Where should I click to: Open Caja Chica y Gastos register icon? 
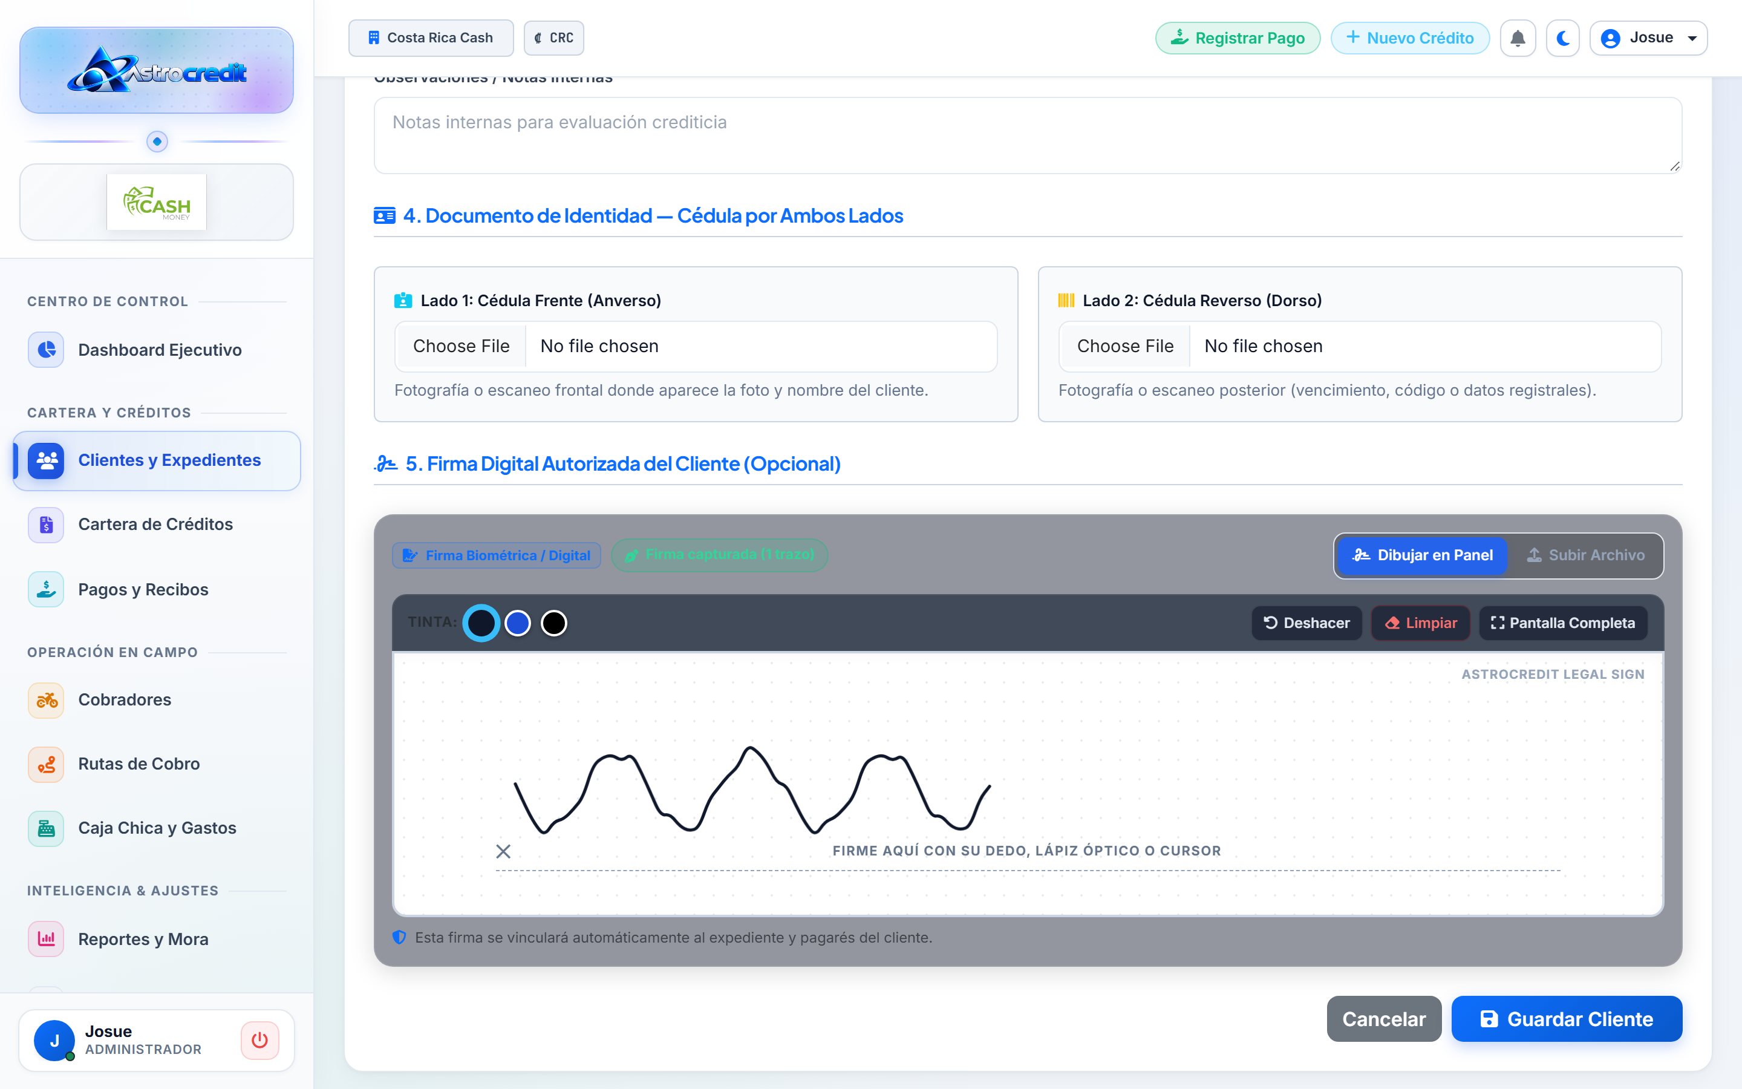46,828
